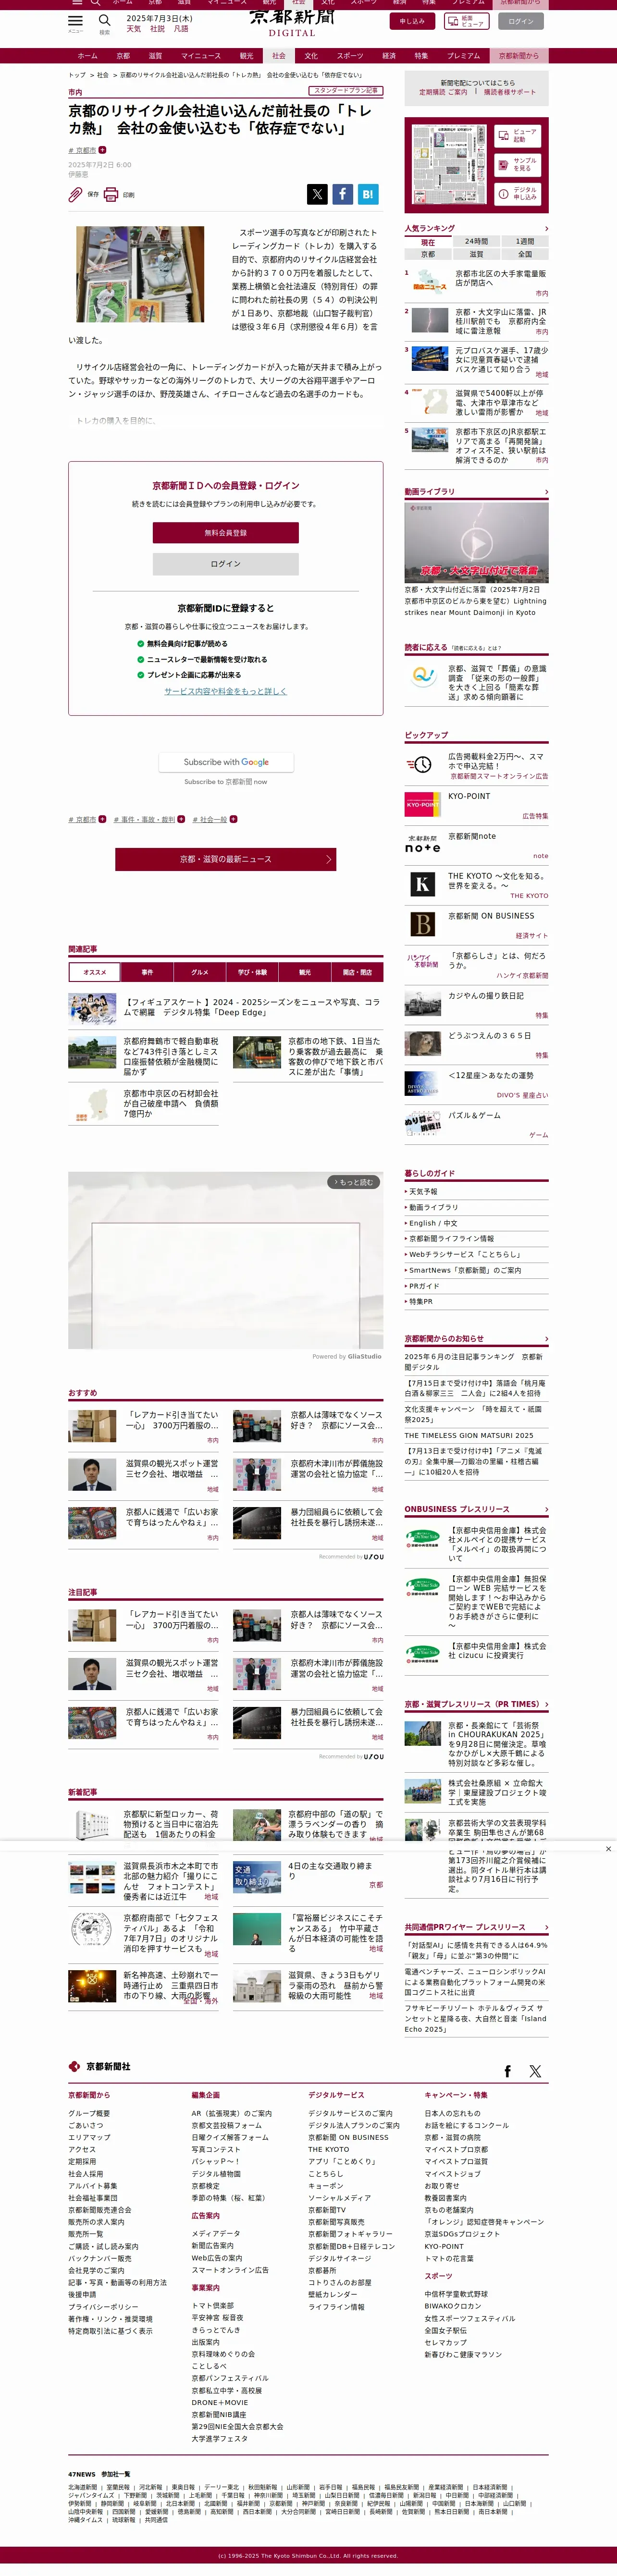The image size is (617, 2576).
Task: Select 滋賀 ranking region toggle
Action: 477,254
